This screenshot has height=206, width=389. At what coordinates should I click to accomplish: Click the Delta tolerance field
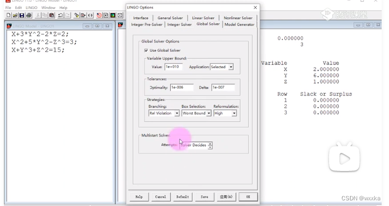223,87
